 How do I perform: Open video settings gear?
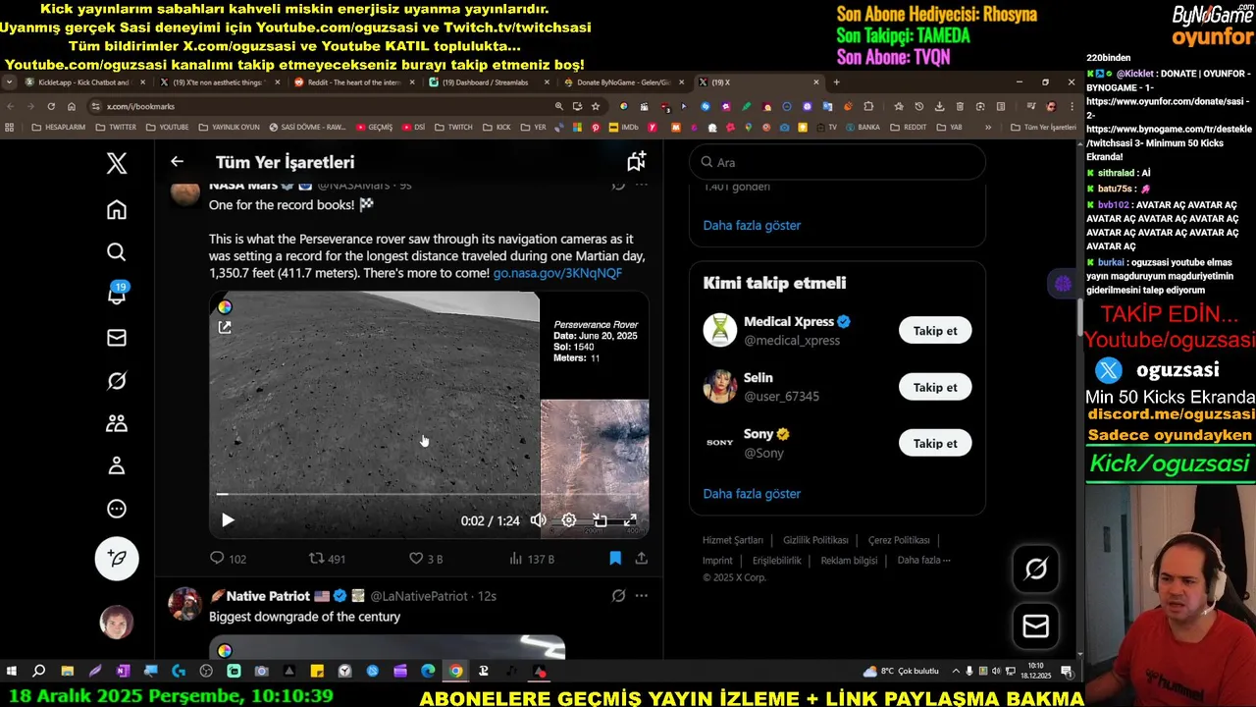569,520
